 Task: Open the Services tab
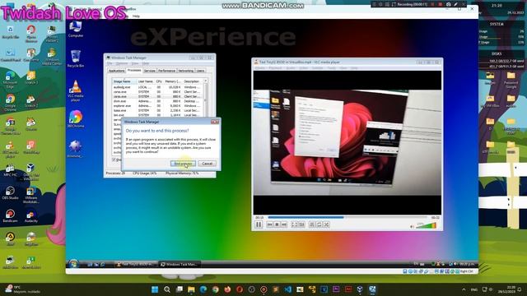[x=150, y=71]
